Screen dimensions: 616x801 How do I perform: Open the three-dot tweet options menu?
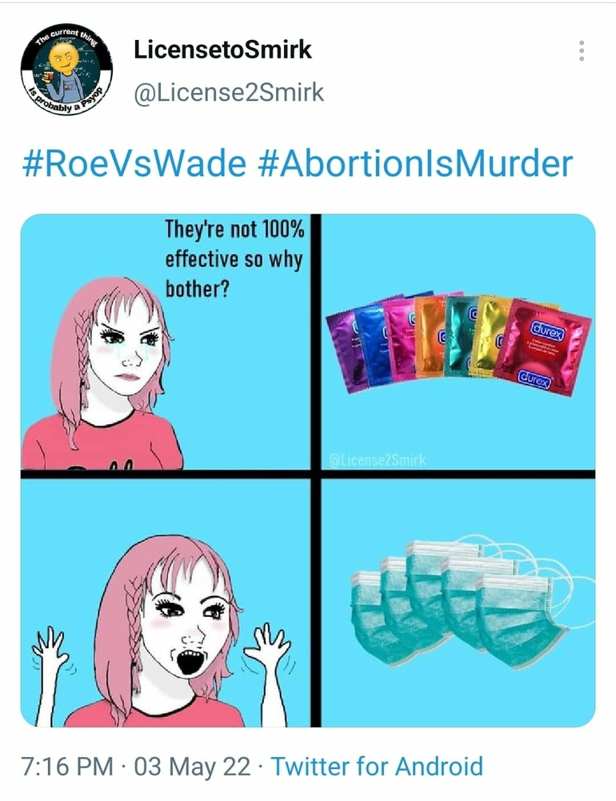[582, 50]
